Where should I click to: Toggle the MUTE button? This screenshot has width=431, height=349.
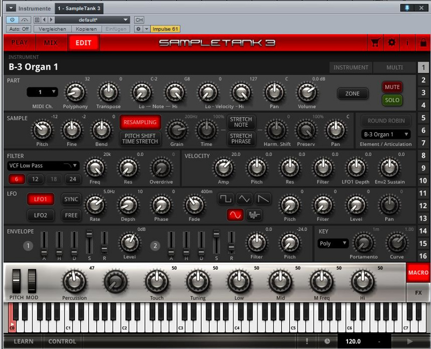pyautogui.click(x=392, y=87)
